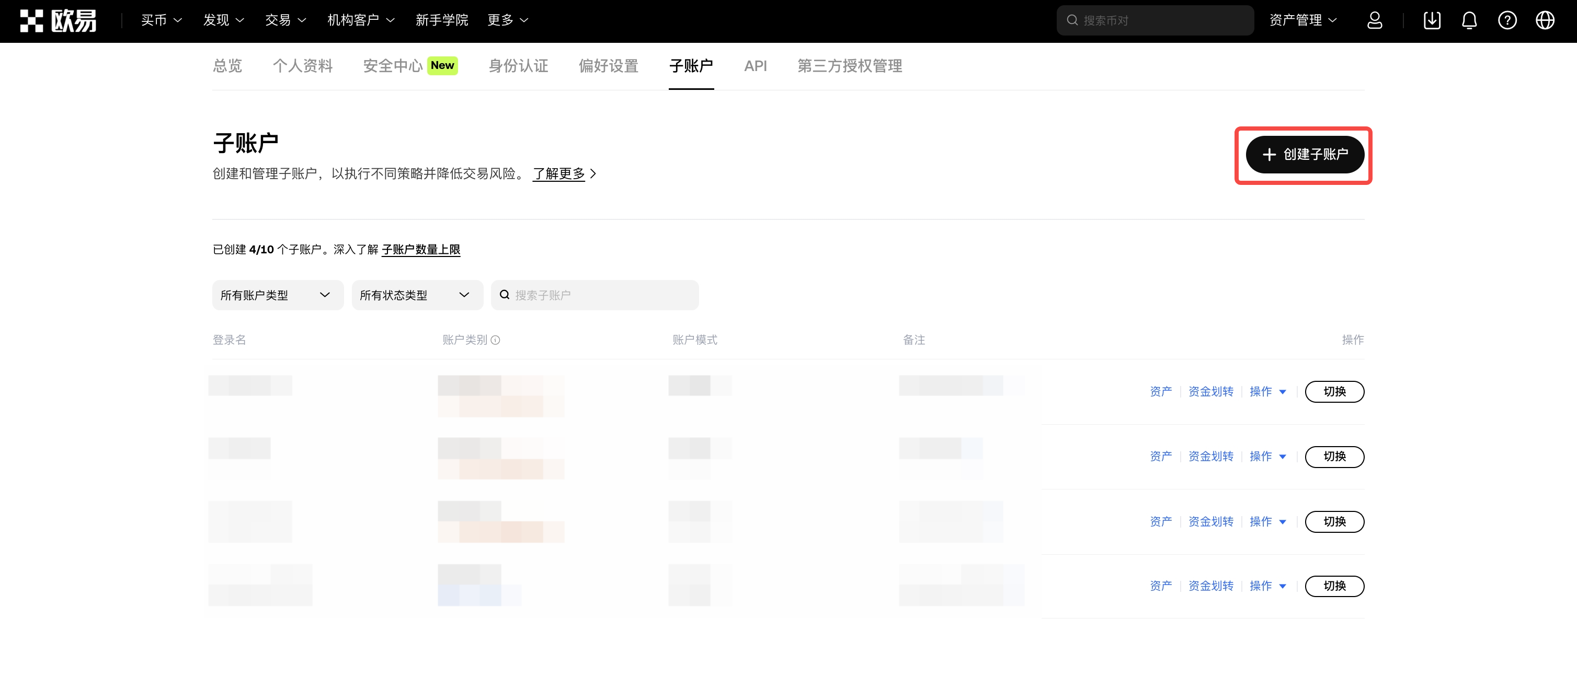Screen dimensions: 1577x677
Task: Click search icon in 搜索币对 box
Action: pos(1072,21)
